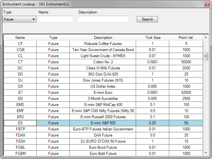The width and height of the screenshot is (212, 159).
Task: Click the E-mini S&P 500 description
Action: click(103, 123)
